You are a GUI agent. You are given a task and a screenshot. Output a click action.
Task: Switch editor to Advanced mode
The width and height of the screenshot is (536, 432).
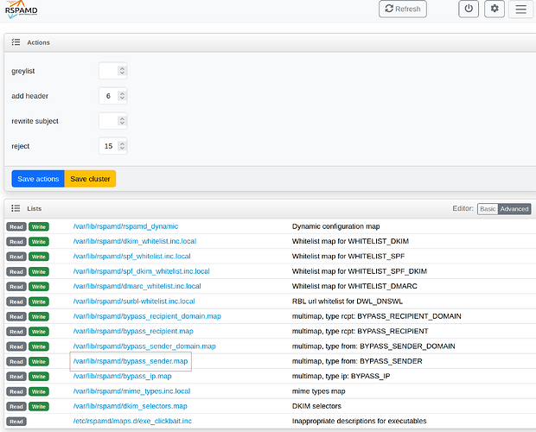[514, 209]
